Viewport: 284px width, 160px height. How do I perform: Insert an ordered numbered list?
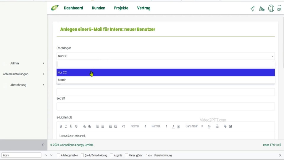97,126
